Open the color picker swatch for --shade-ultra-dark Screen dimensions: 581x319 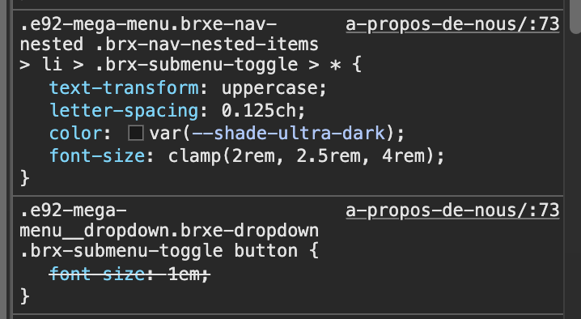click(136, 133)
